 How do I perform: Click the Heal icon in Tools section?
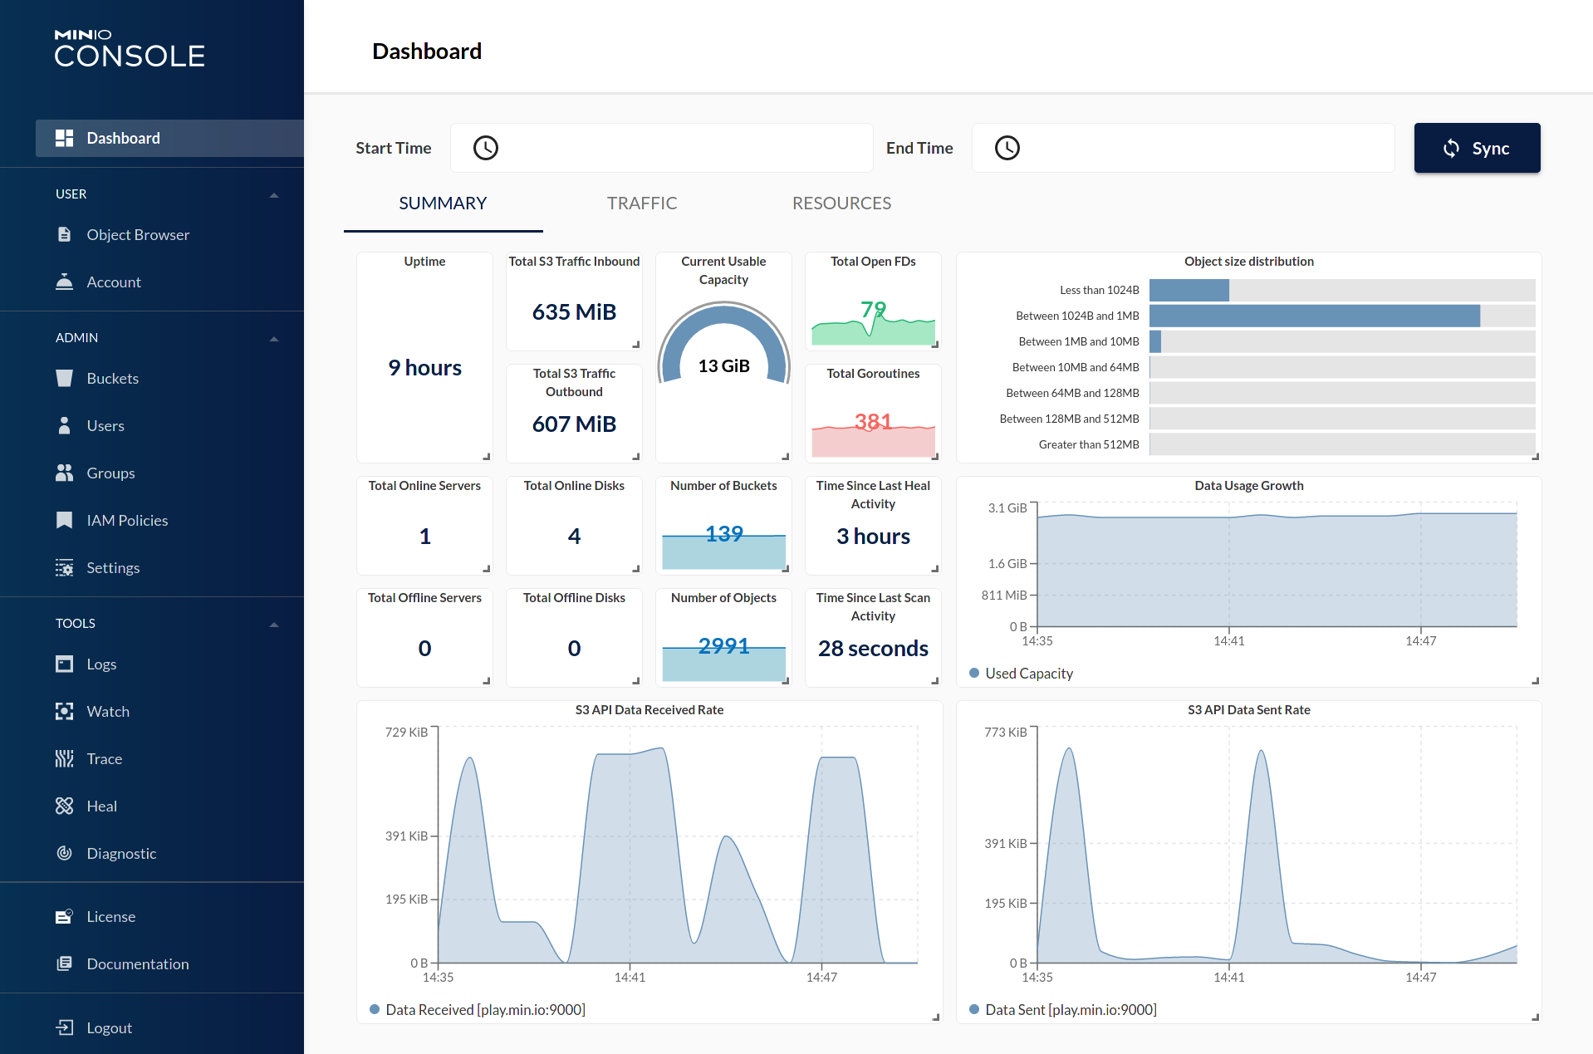[64, 806]
